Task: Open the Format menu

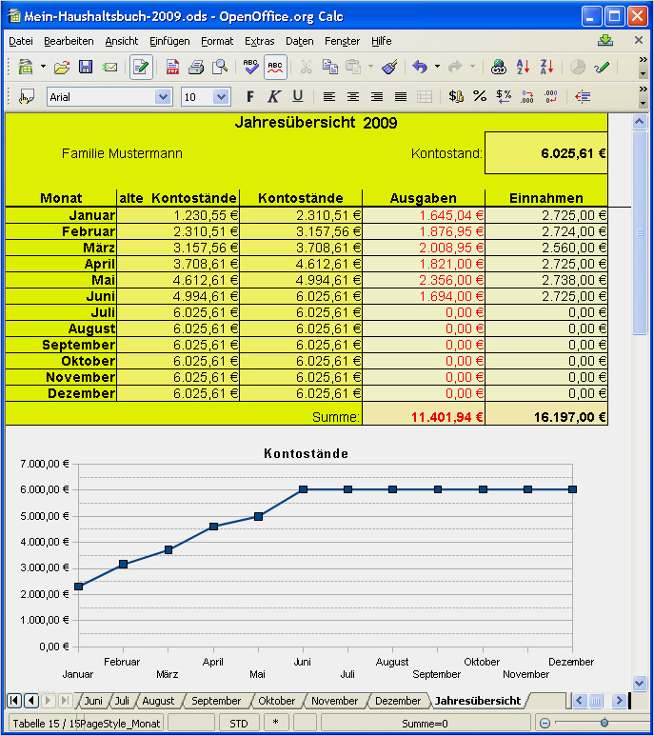Action: pyautogui.click(x=217, y=41)
